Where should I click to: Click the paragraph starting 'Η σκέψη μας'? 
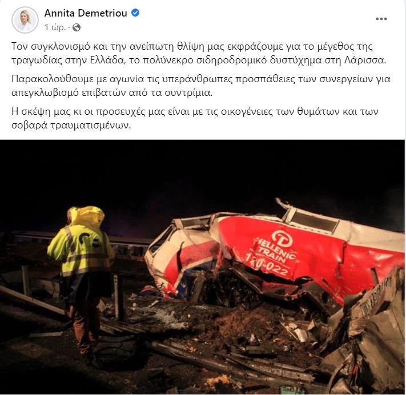point(195,118)
